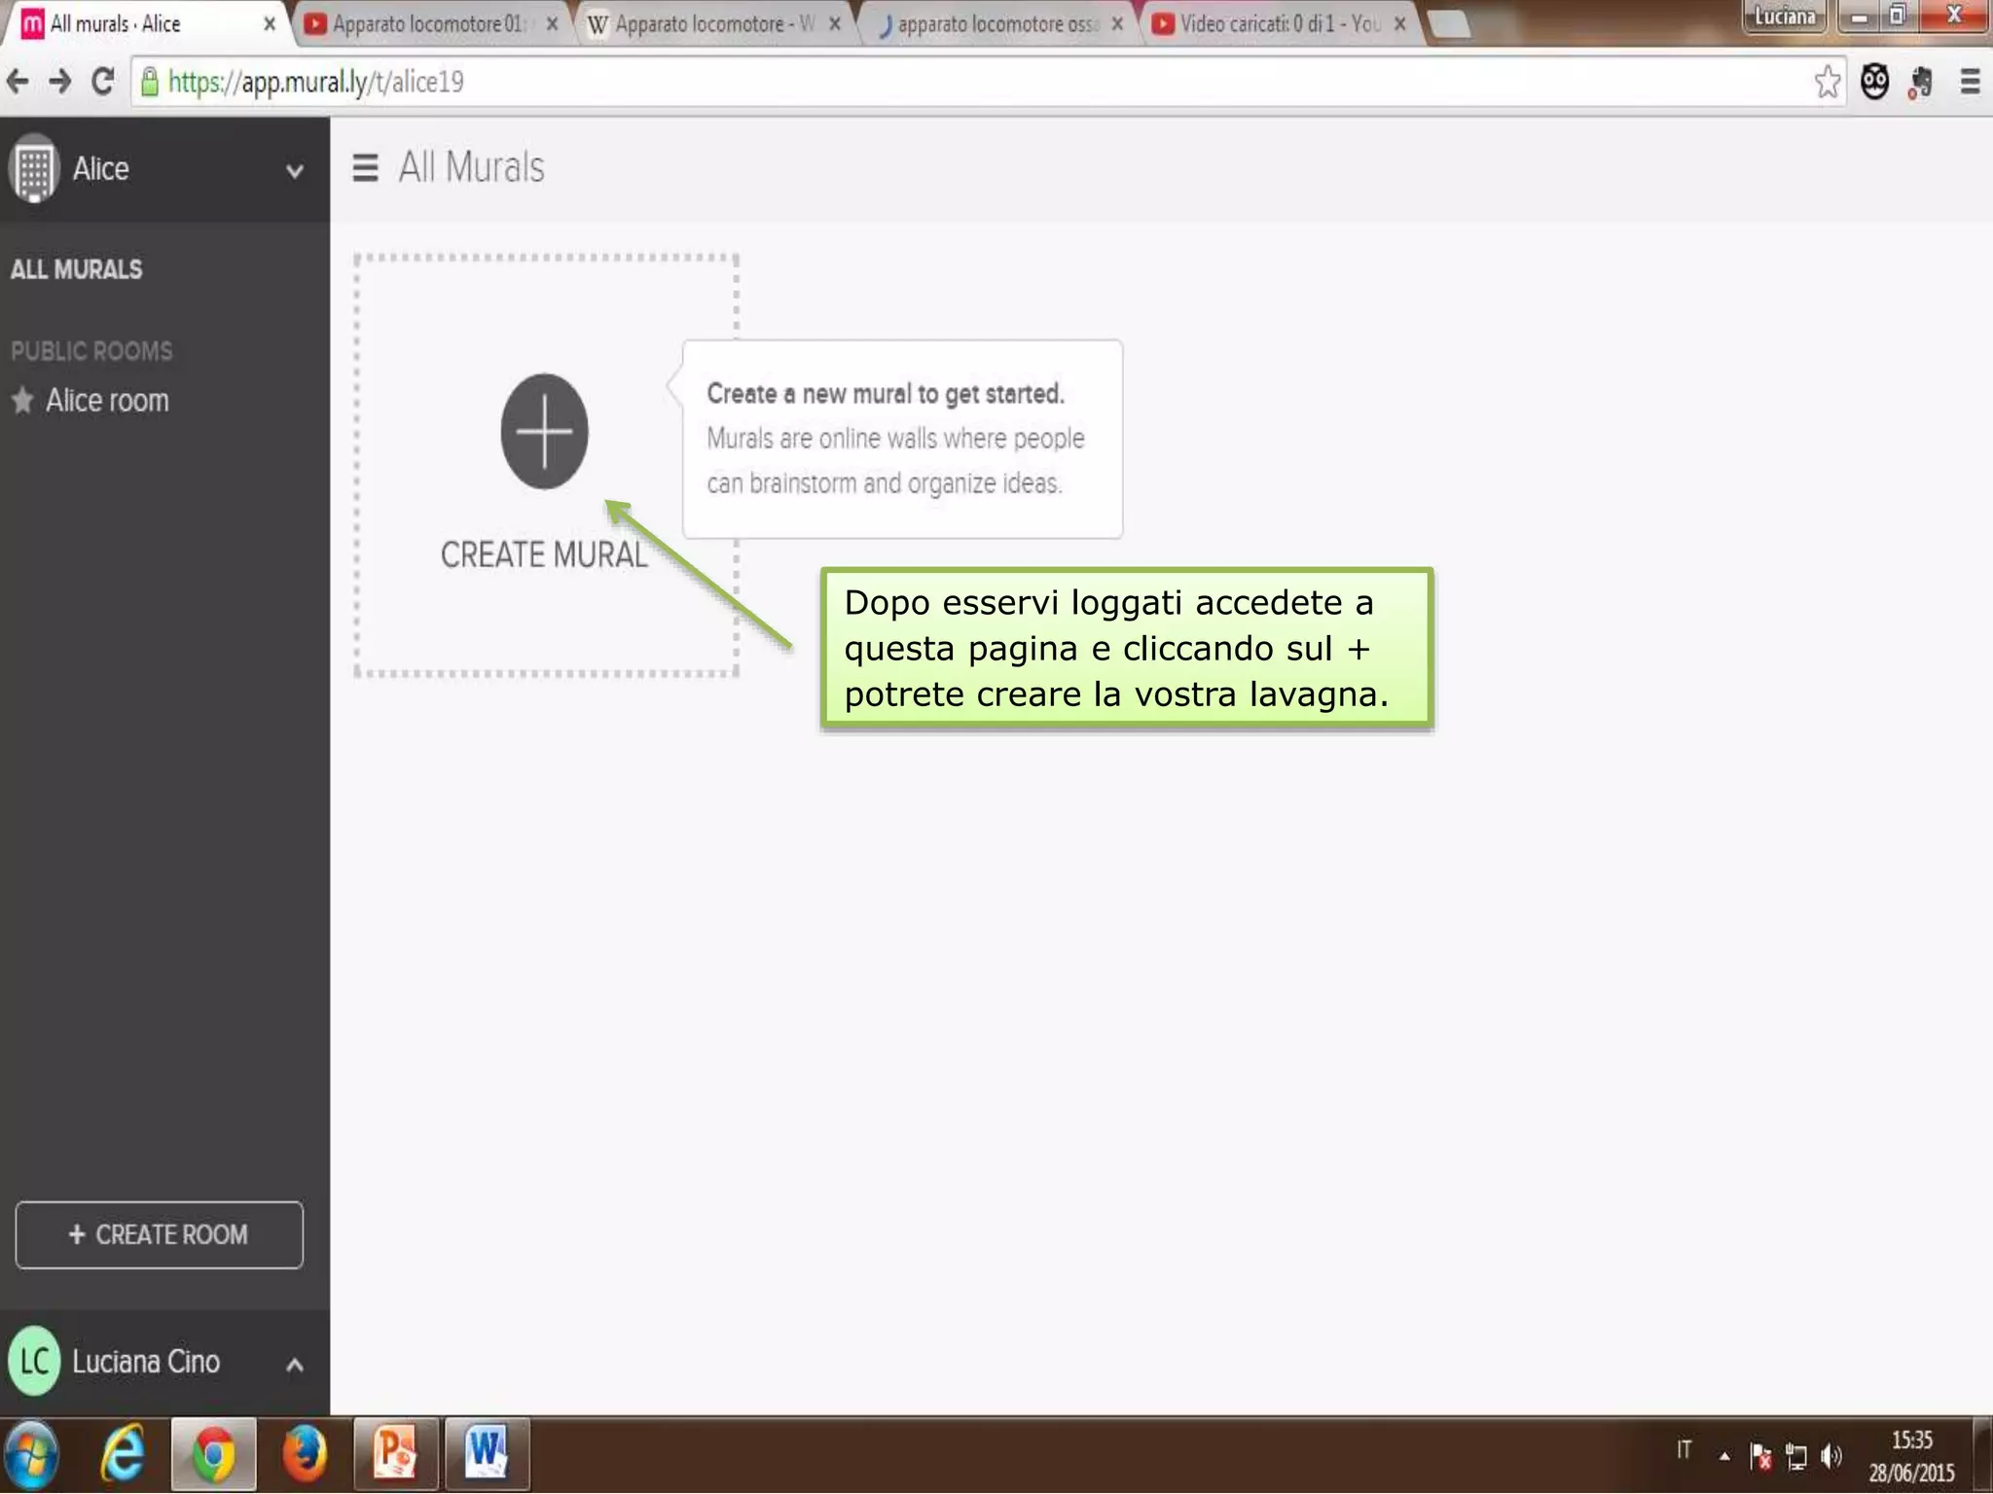
Task: Open Alice room from public rooms
Action: coord(107,400)
